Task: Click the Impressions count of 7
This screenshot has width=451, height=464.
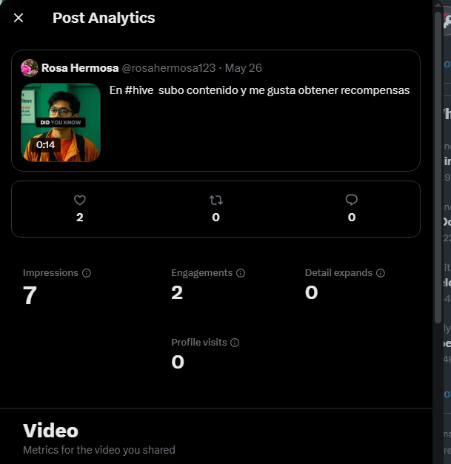Action: click(x=30, y=295)
